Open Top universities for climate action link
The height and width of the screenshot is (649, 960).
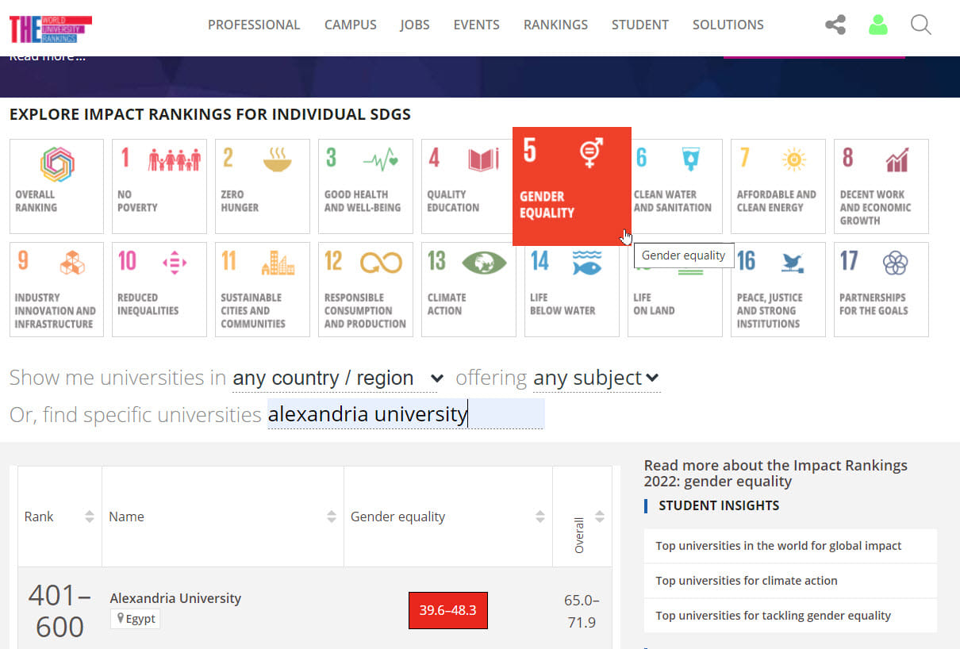pyautogui.click(x=746, y=581)
